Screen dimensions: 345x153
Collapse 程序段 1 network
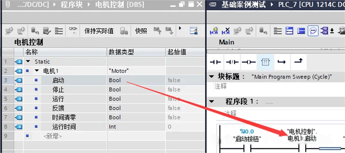(212, 102)
